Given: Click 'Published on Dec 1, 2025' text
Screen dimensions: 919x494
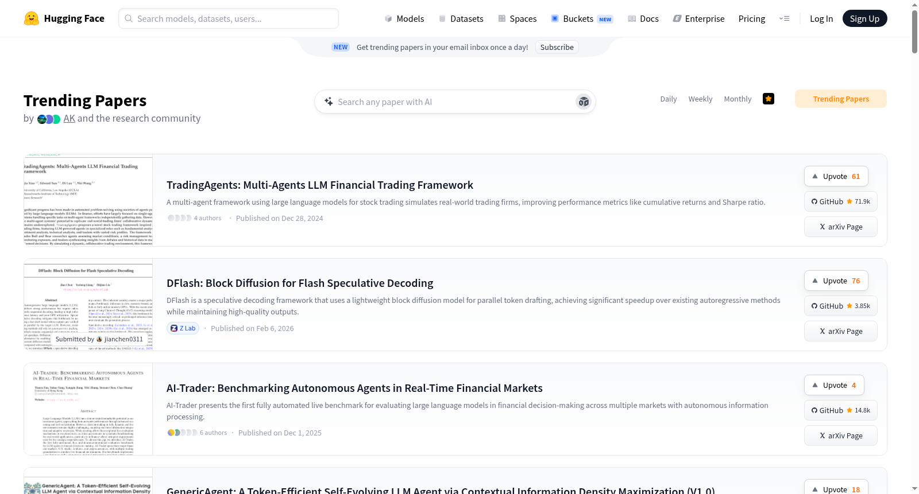Looking at the screenshot, I should pyautogui.click(x=280, y=433).
